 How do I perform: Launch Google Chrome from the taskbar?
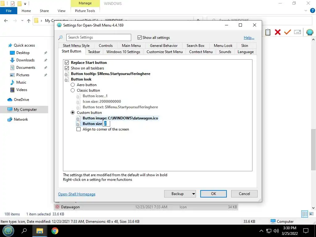pyautogui.click(x=55, y=231)
